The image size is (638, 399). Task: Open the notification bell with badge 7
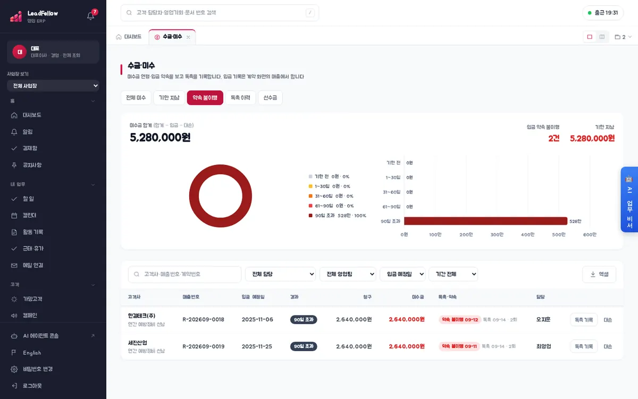[91, 15]
